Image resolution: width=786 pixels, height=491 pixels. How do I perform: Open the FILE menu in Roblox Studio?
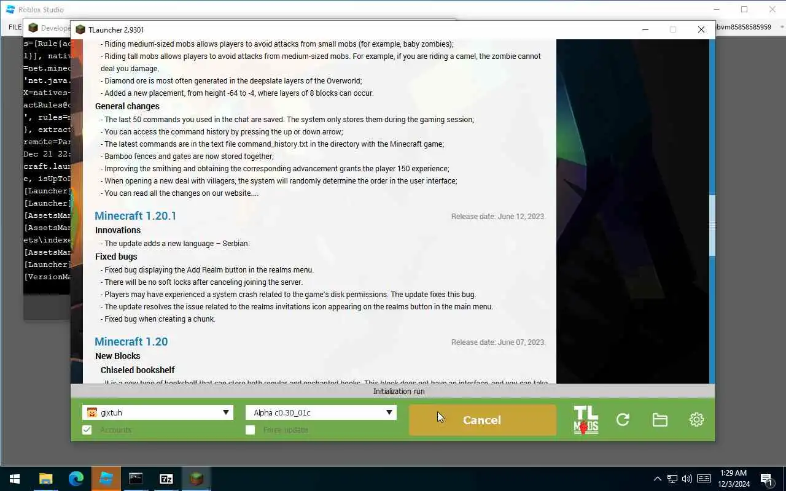pyautogui.click(x=15, y=27)
